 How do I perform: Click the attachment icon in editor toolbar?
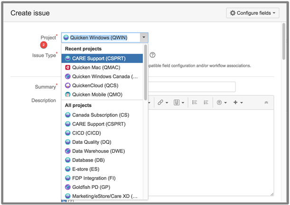point(178,102)
